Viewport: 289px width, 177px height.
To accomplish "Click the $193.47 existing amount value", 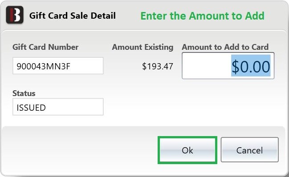I will point(158,66).
